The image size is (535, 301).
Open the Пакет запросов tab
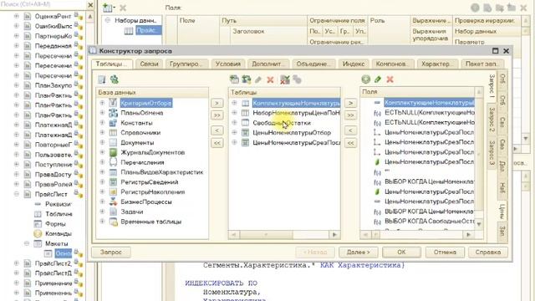(481, 64)
